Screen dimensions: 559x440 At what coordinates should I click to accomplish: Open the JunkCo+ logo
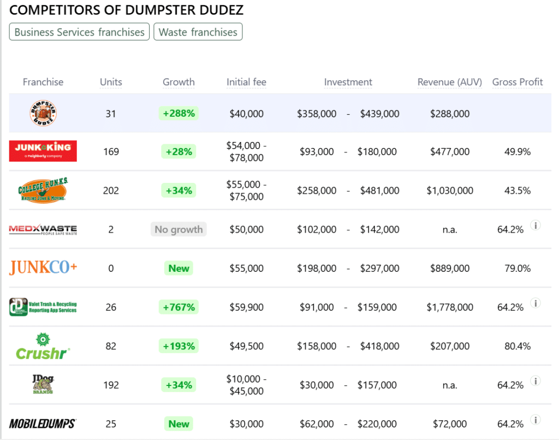(x=43, y=268)
